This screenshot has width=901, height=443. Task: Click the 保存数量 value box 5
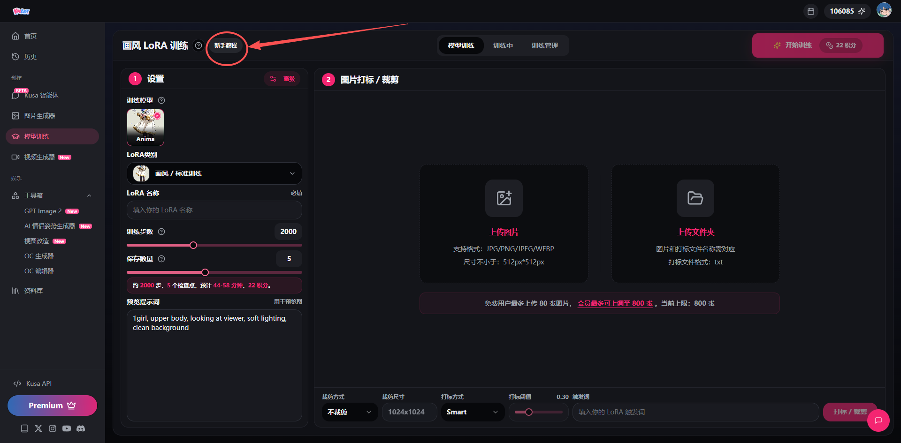tap(289, 259)
